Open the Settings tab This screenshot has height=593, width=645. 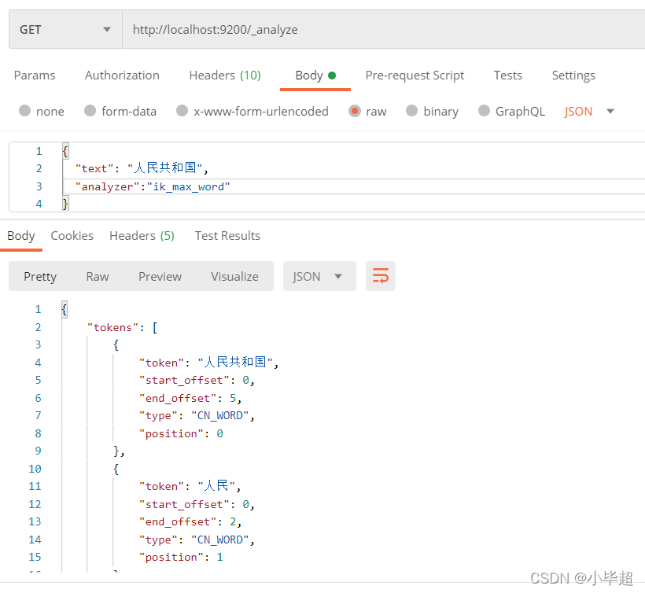(x=573, y=76)
